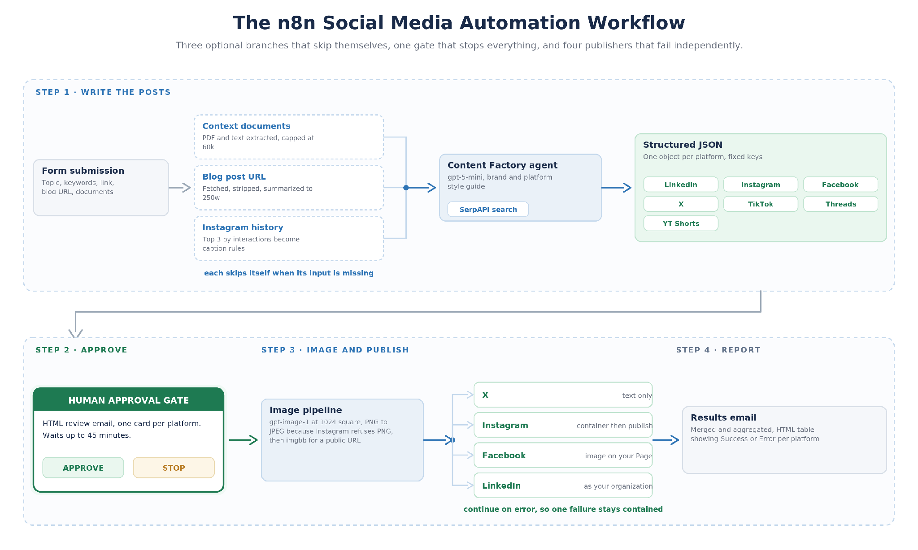Click 'PDF and text extracted, capped at 60k'
Viewport: 918px width, 550px height.
click(x=258, y=142)
